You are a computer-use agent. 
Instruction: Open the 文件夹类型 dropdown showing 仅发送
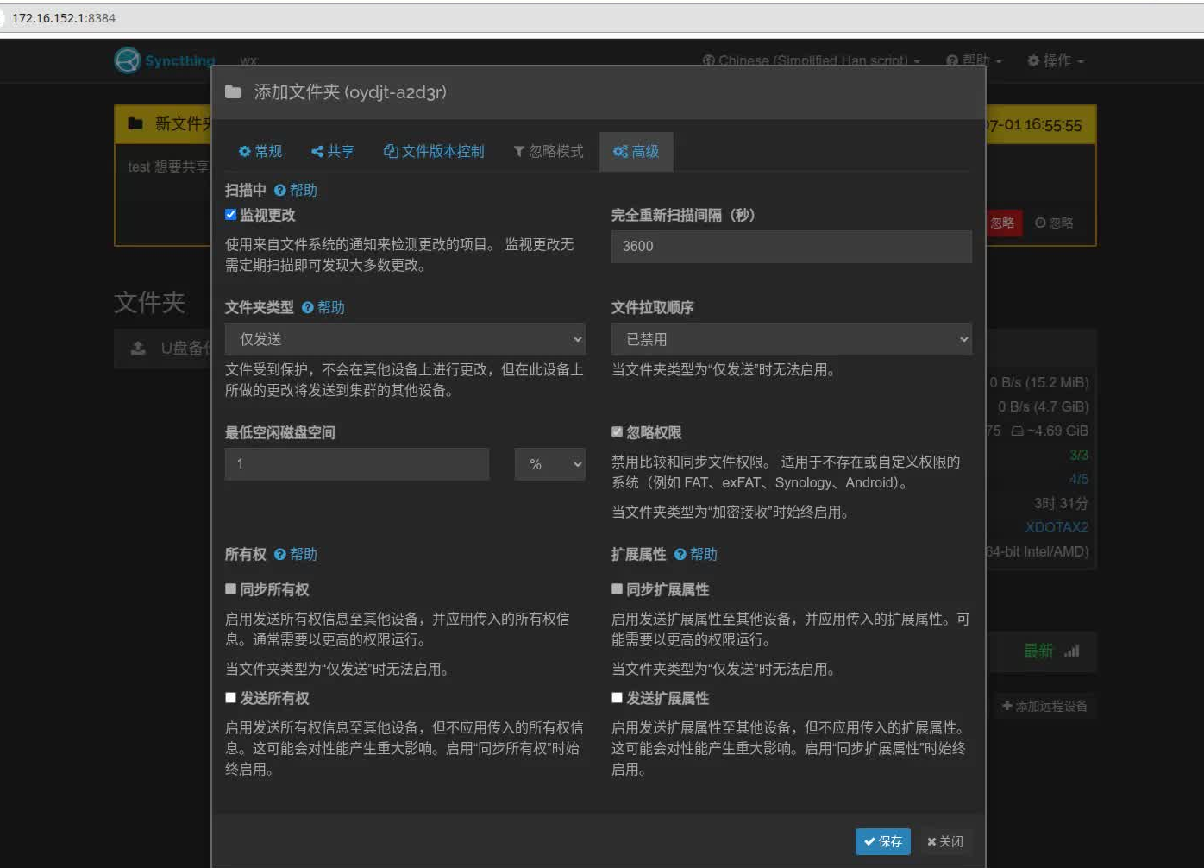point(405,339)
